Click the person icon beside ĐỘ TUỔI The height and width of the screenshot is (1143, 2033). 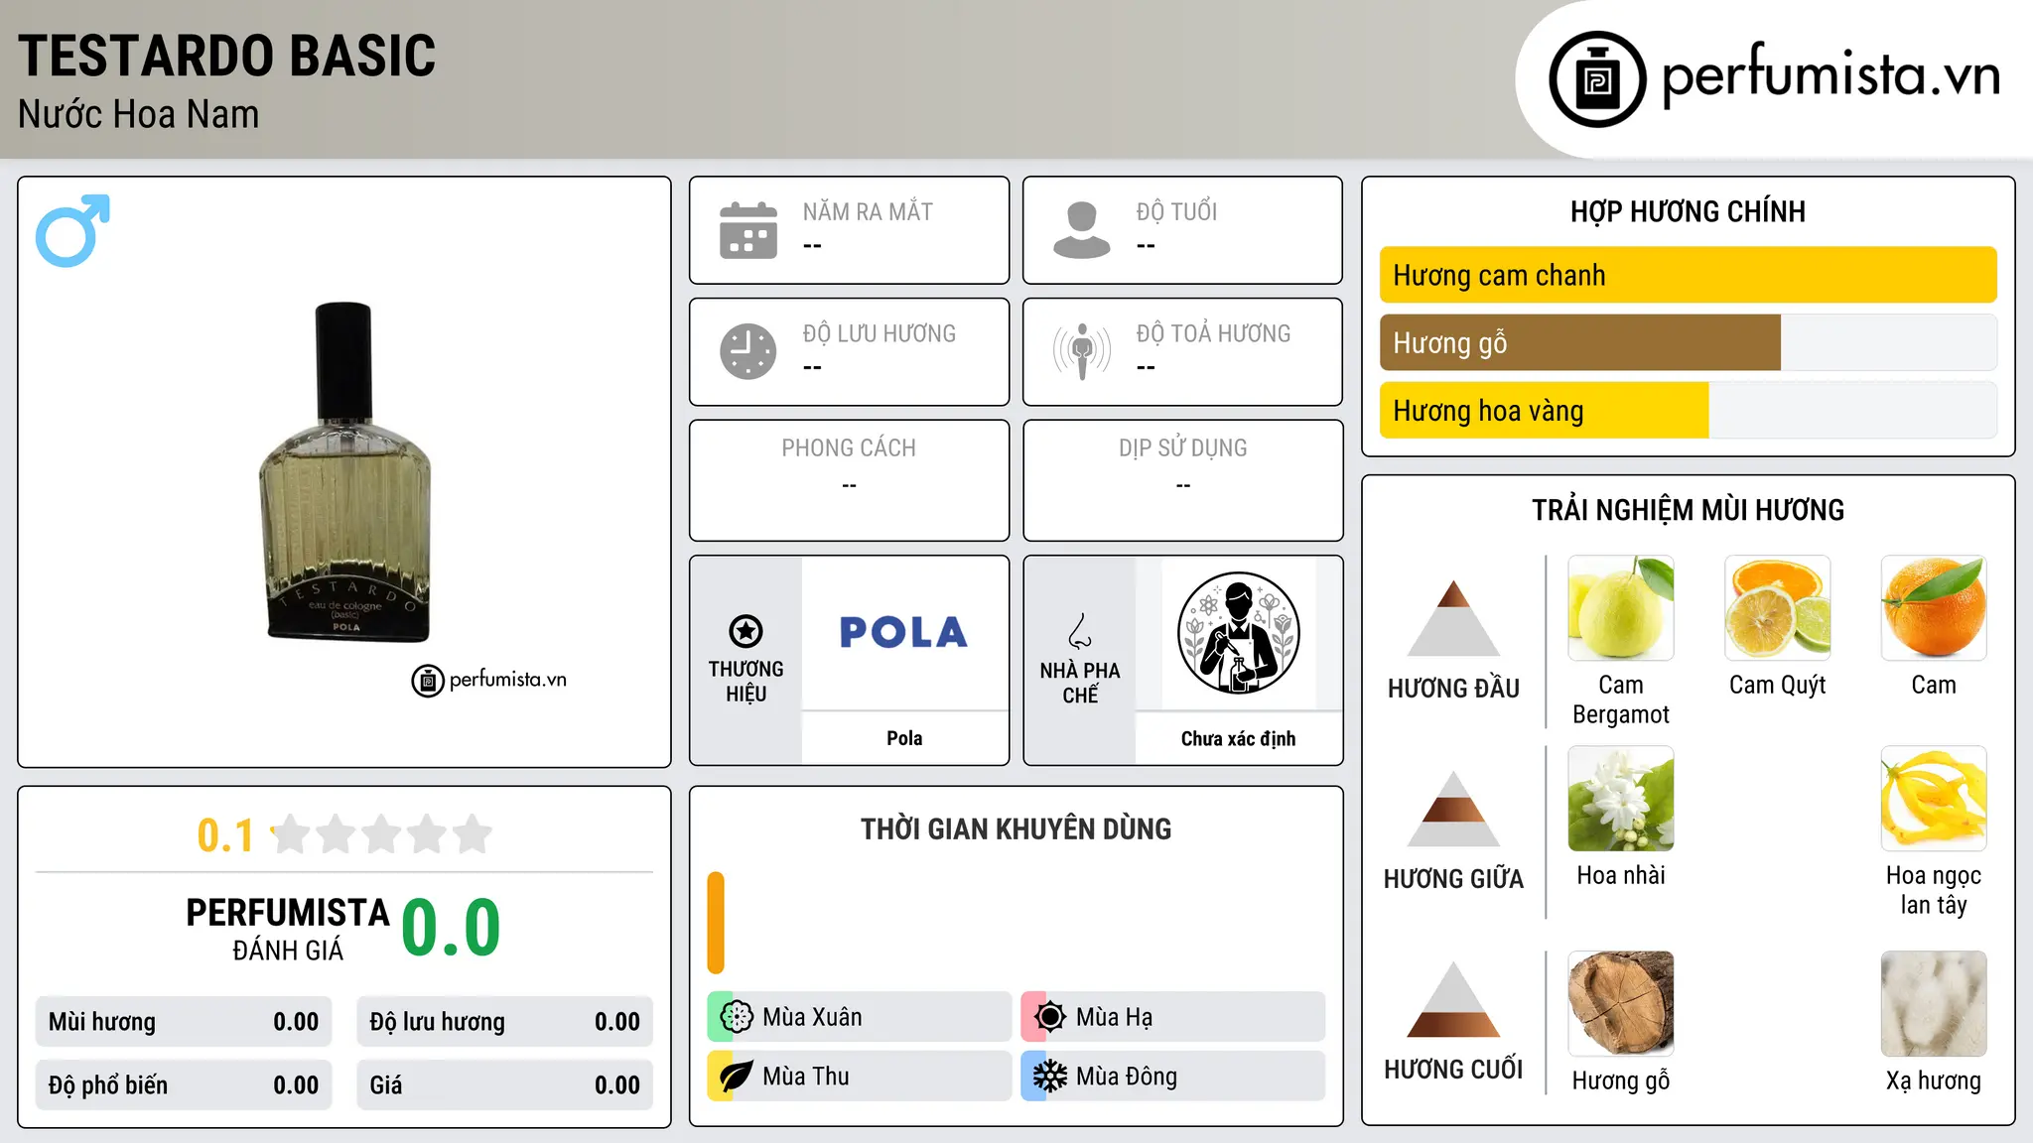[1081, 230]
